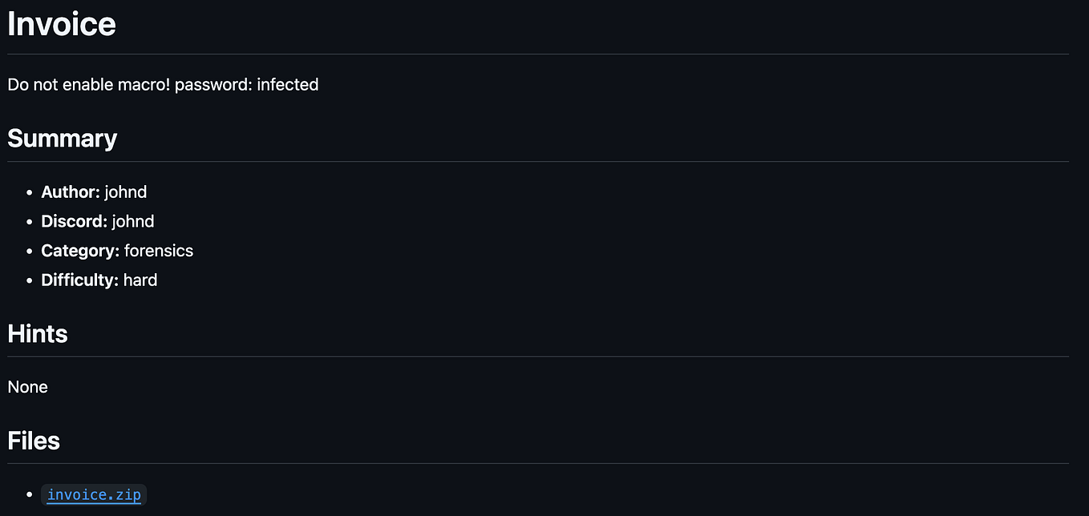
Task: Select the word infected in the password line
Action: [288, 84]
